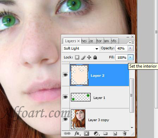Viewport: 158px width, 138px height.
Task: Click the layers list scrollbar thumb
Action: (132, 95)
